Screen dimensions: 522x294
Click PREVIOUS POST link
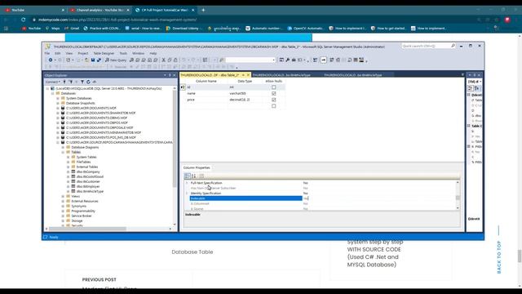click(x=100, y=279)
